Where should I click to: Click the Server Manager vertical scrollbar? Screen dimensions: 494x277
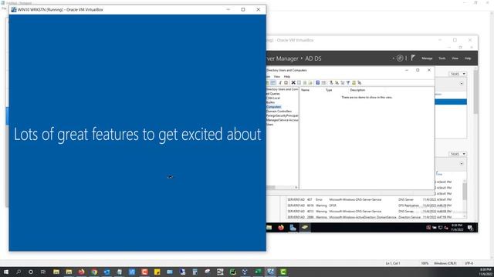(x=475, y=92)
